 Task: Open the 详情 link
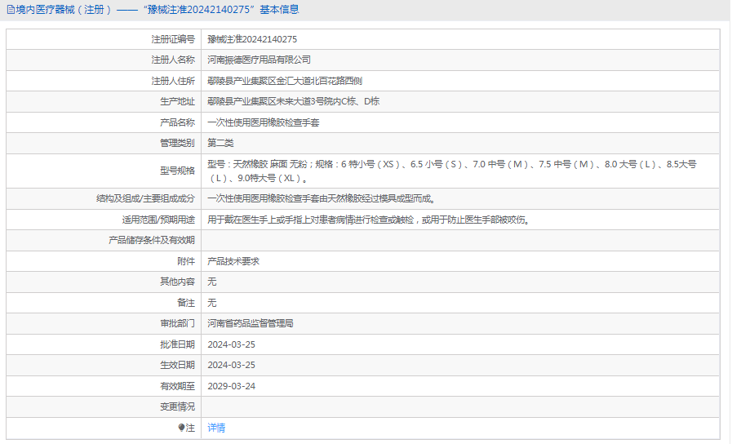click(216, 428)
